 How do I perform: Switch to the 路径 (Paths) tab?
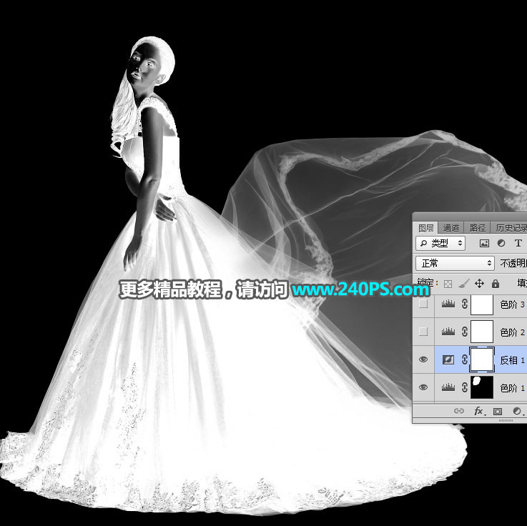[477, 228]
